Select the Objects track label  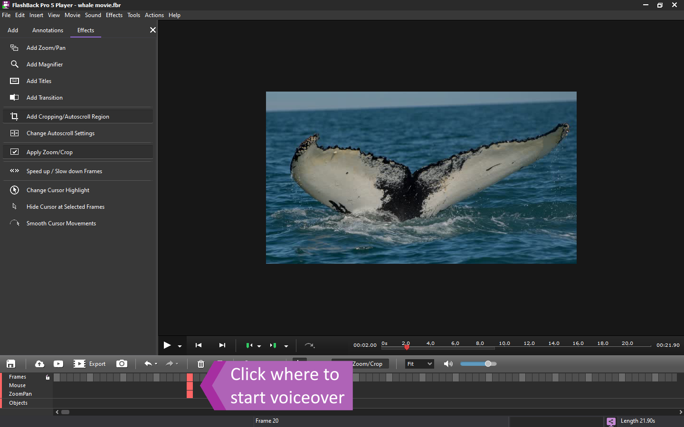pyautogui.click(x=18, y=403)
